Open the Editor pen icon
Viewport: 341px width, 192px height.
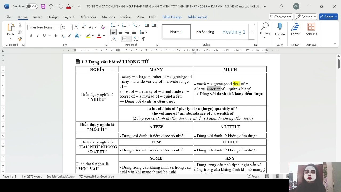(x=295, y=29)
